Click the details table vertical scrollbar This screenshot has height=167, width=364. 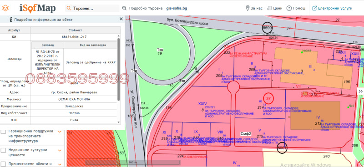pyautogui.click(x=119, y=69)
